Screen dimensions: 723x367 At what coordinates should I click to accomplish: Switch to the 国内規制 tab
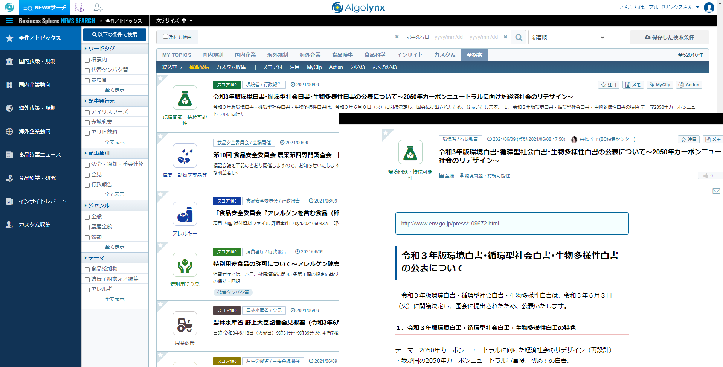(x=213, y=55)
